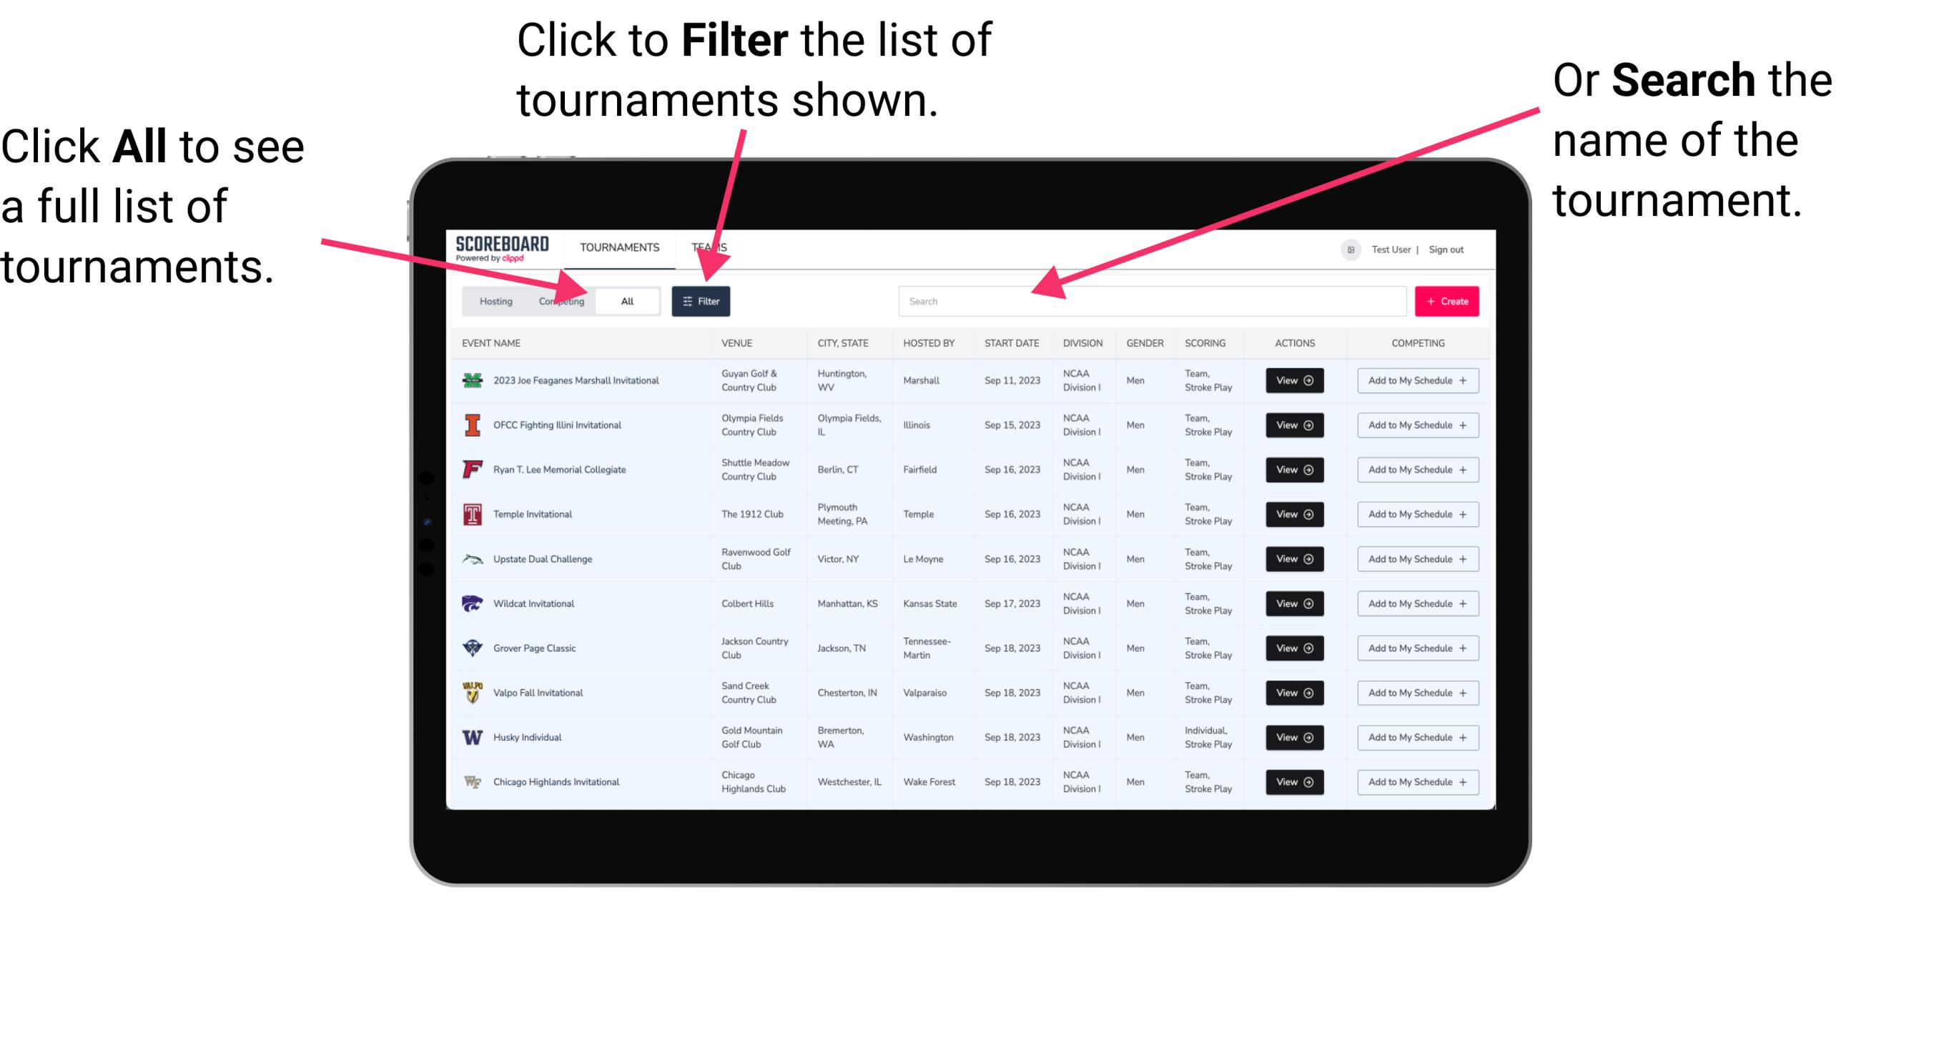Viewport: 1939px width, 1043px height.
Task: Click the Wake Forest team logo icon
Action: coord(471,781)
